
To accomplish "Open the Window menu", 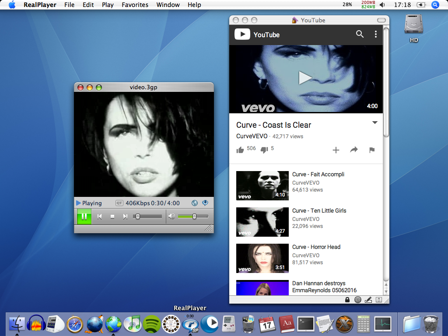I will (168, 5).
